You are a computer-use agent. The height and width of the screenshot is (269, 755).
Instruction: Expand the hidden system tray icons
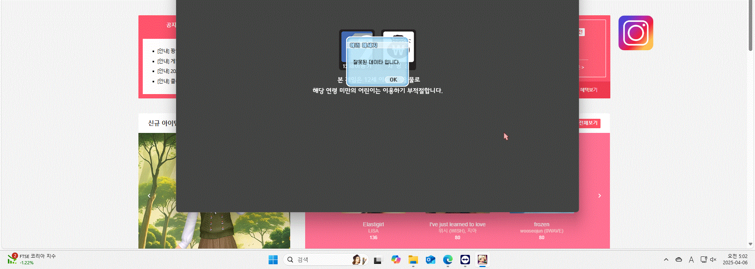[x=666, y=260]
